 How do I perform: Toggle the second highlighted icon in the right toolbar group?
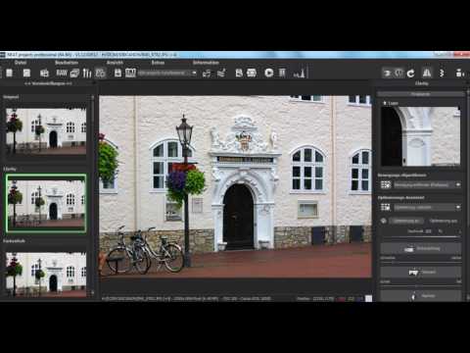(x=399, y=74)
